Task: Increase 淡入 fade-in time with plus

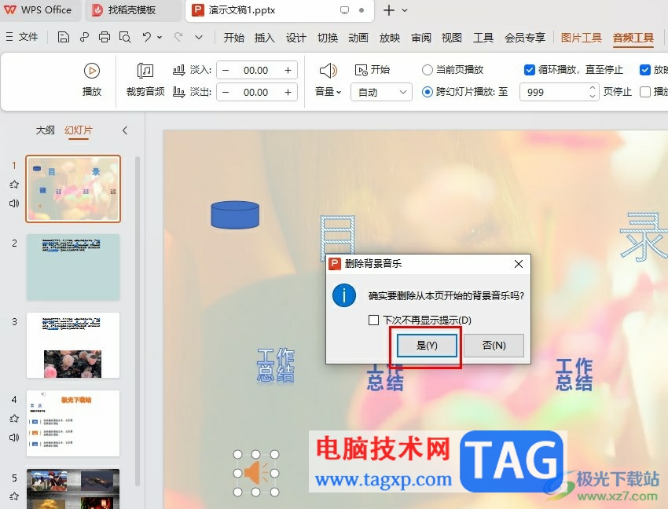Action: pyautogui.click(x=288, y=70)
